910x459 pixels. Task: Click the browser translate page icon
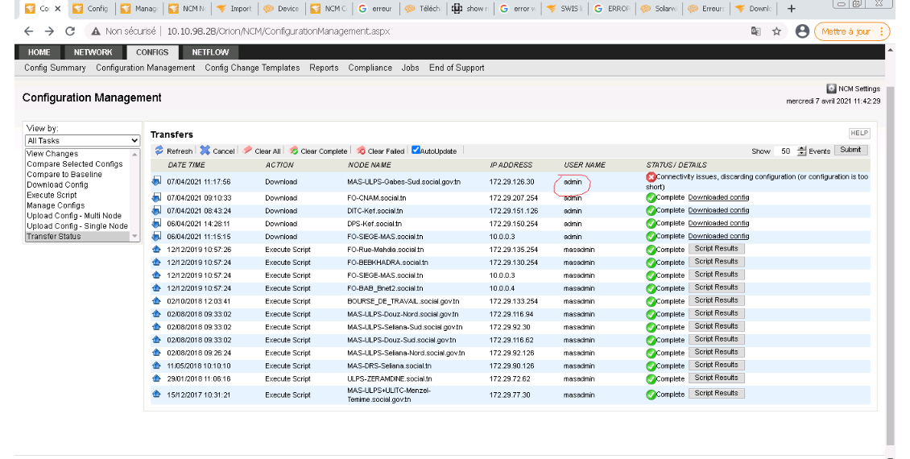[755, 31]
